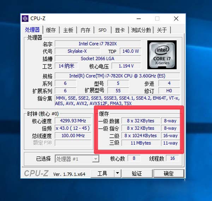This screenshot has height=201, width=212.
Task: Click the bus speed value 100.00 MHz
Action: click(x=73, y=136)
